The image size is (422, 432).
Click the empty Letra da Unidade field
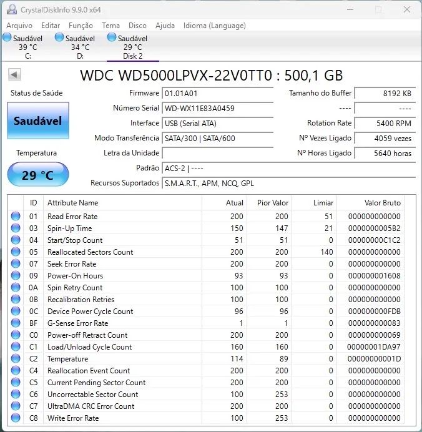tap(218, 153)
